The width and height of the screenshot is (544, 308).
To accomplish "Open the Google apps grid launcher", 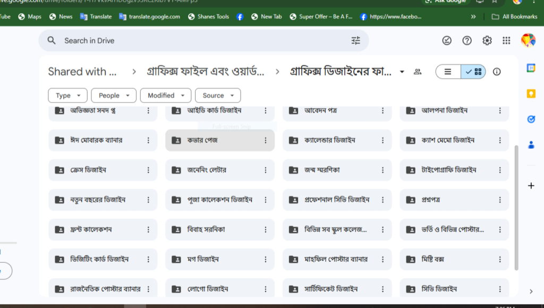I will click(x=506, y=41).
